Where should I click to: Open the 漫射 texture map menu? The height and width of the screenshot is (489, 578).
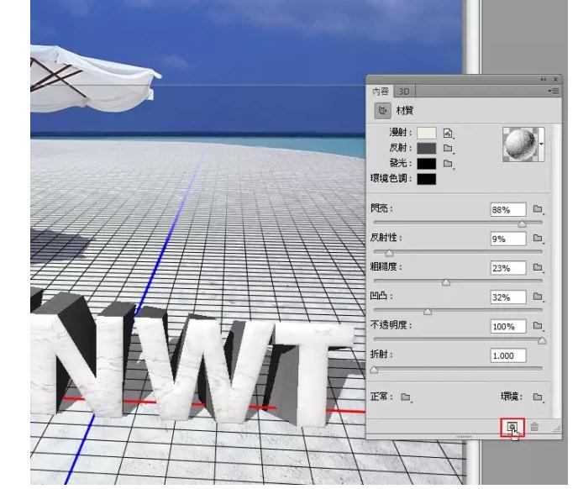tap(448, 133)
